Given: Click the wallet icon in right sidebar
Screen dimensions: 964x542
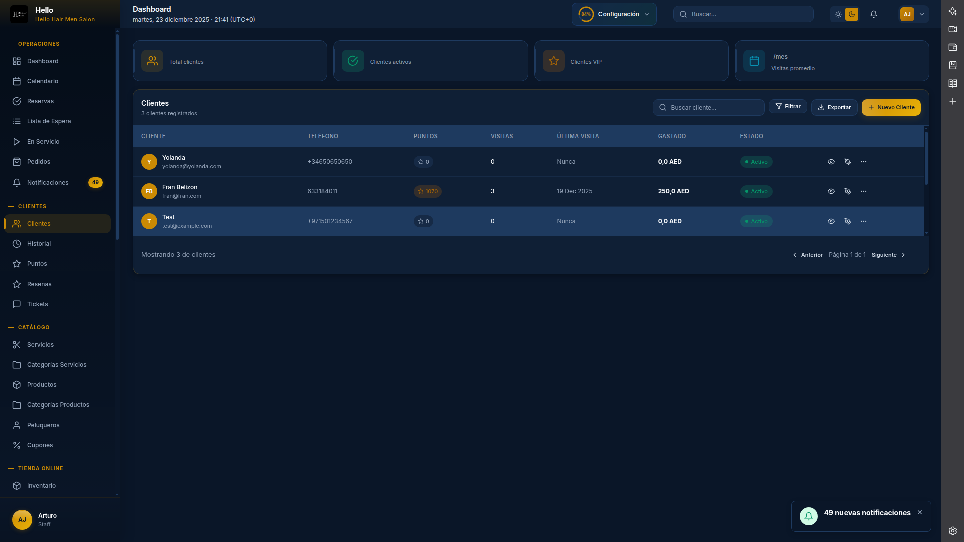Looking at the screenshot, I should click(953, 47).
